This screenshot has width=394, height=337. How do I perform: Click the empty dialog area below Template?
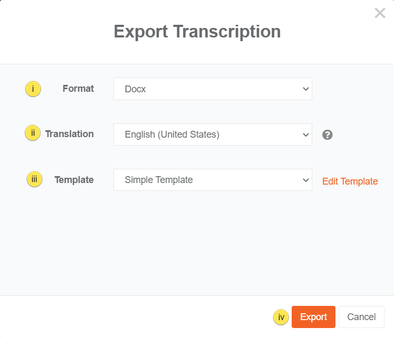point(197,243)
